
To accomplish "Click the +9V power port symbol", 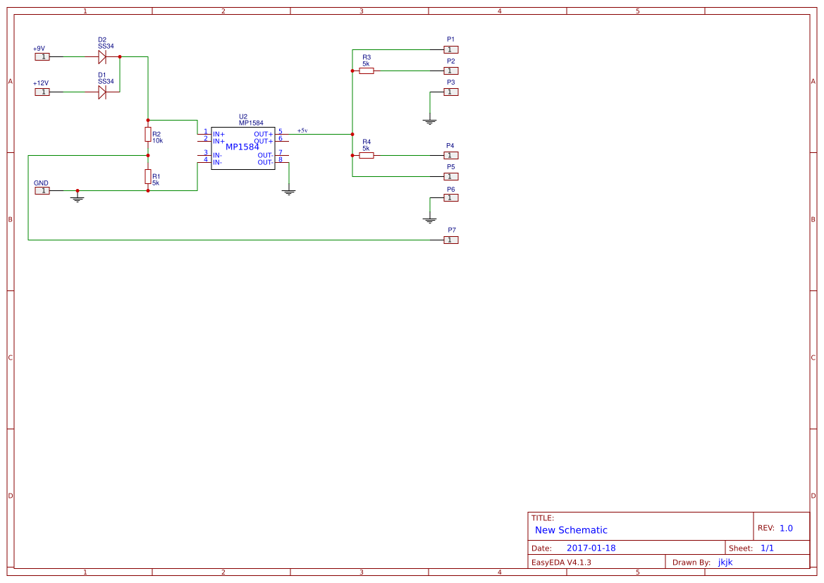I will (x=42, y=56).
